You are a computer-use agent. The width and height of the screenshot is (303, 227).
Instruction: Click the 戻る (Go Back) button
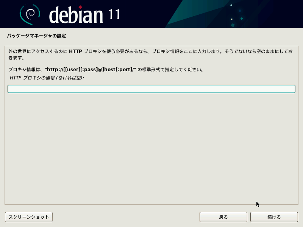223,217
